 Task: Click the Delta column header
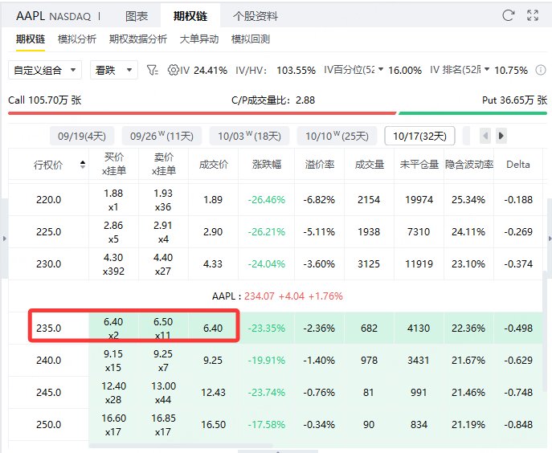coord(518,165)
